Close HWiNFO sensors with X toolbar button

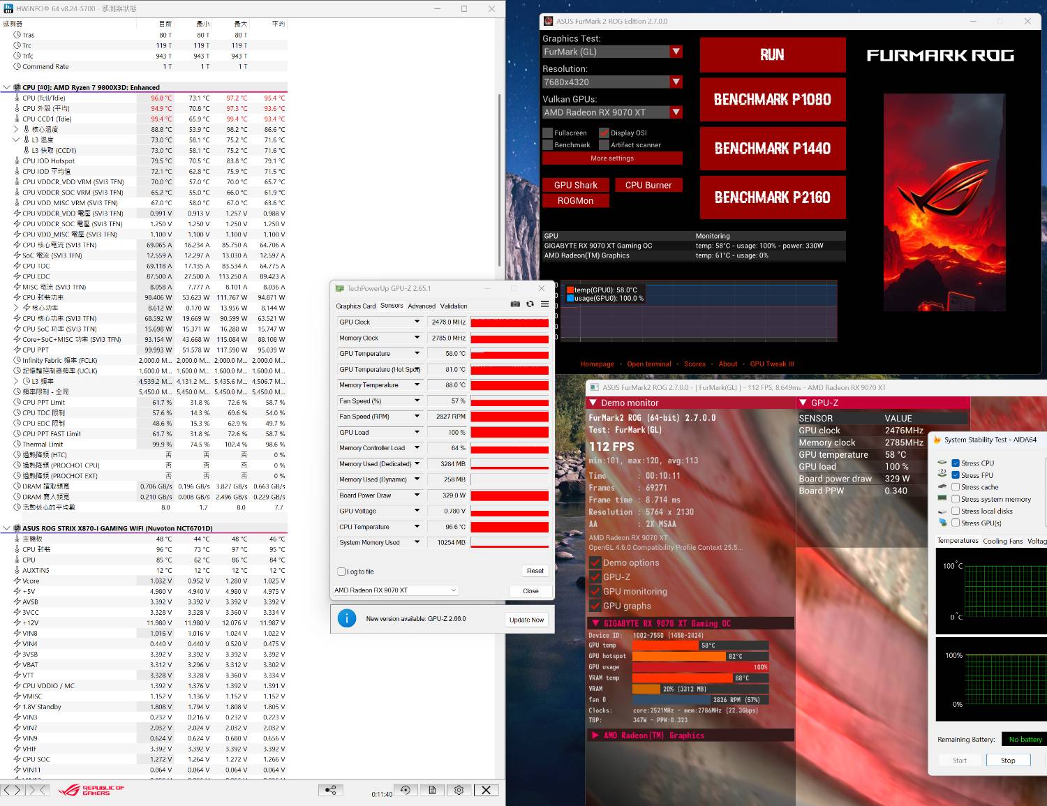click(486, 790)
